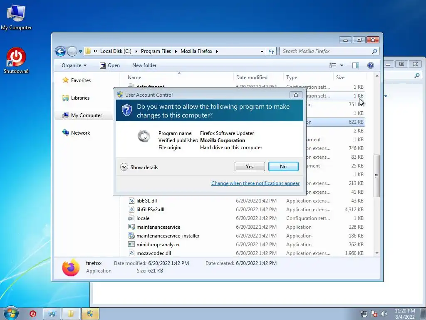426x320 pixels.
Task: Open the Shutdown8 desktop shortcut
Action: [x=16, y=60]
